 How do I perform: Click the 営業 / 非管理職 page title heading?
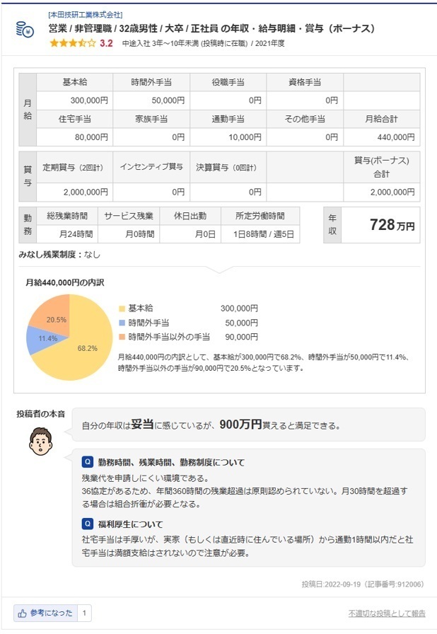point(211,29)
